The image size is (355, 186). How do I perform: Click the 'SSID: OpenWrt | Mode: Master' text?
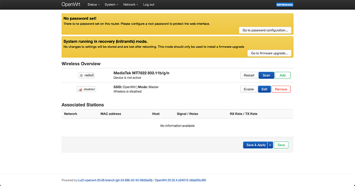coord(136,87)
